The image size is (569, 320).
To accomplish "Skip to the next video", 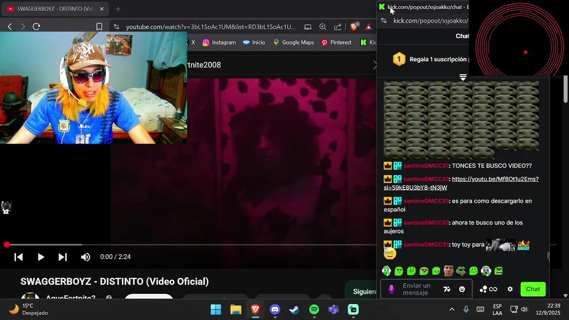I will click(x=63, y=257).
